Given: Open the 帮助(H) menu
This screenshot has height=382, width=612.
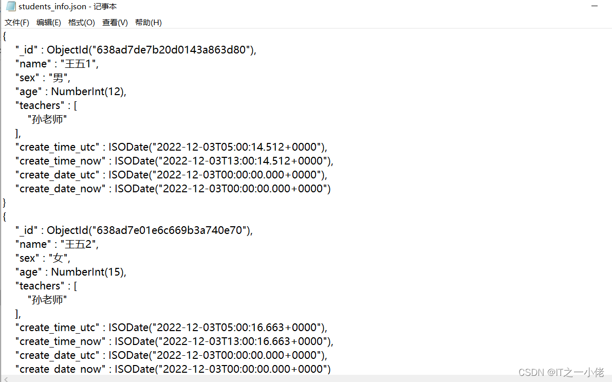Looking at the screenshot, I should (149, 23).
